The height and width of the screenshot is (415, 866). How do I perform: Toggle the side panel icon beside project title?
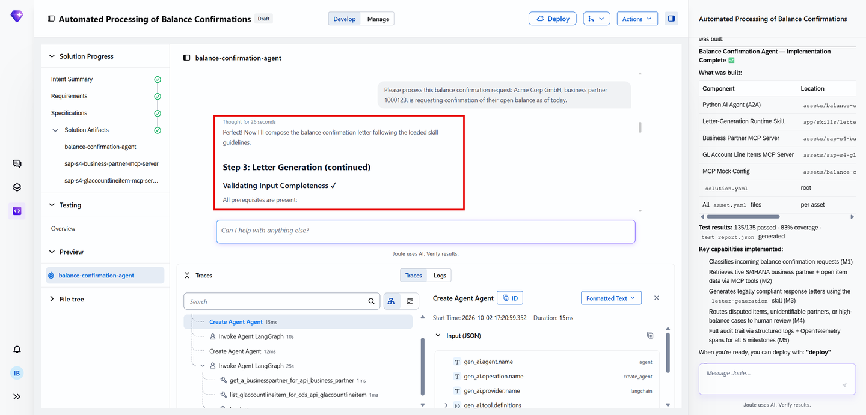(x=51, y=19)
